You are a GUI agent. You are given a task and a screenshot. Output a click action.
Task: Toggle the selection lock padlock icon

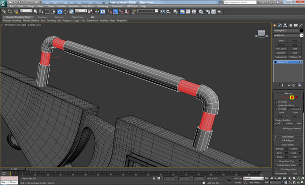point(153,178)
